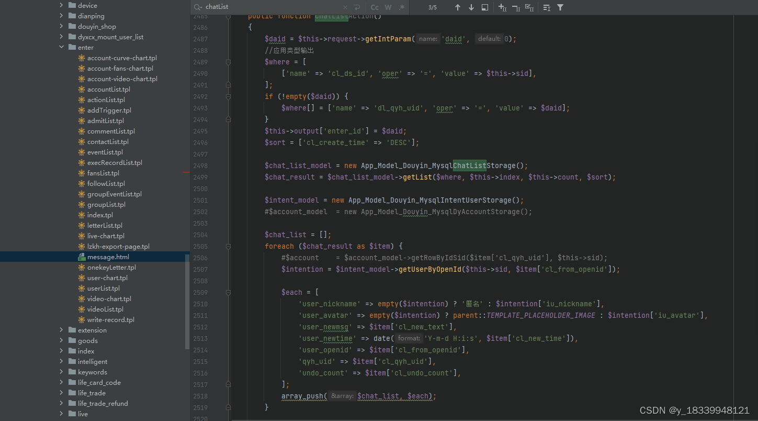Select groupEventList.tpl file
Viewport: 758px width, 421px height.
(x=115, y=194)
